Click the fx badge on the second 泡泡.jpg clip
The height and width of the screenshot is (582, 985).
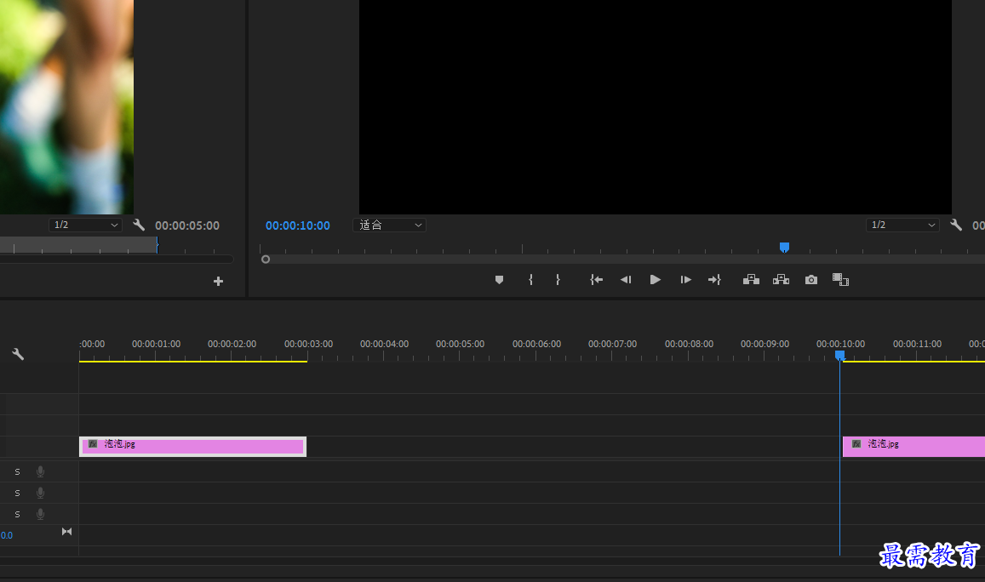856,444
